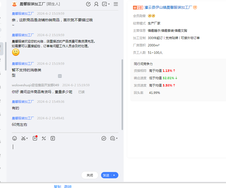The width and height of the screenshot is (226, 188).
Task: Click the 跳转 jump link
Action: (68, 186)
